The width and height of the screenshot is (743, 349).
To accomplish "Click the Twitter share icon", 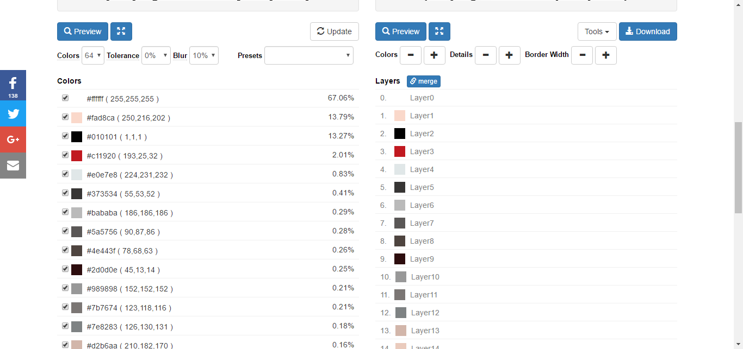I will coord(13,113).
